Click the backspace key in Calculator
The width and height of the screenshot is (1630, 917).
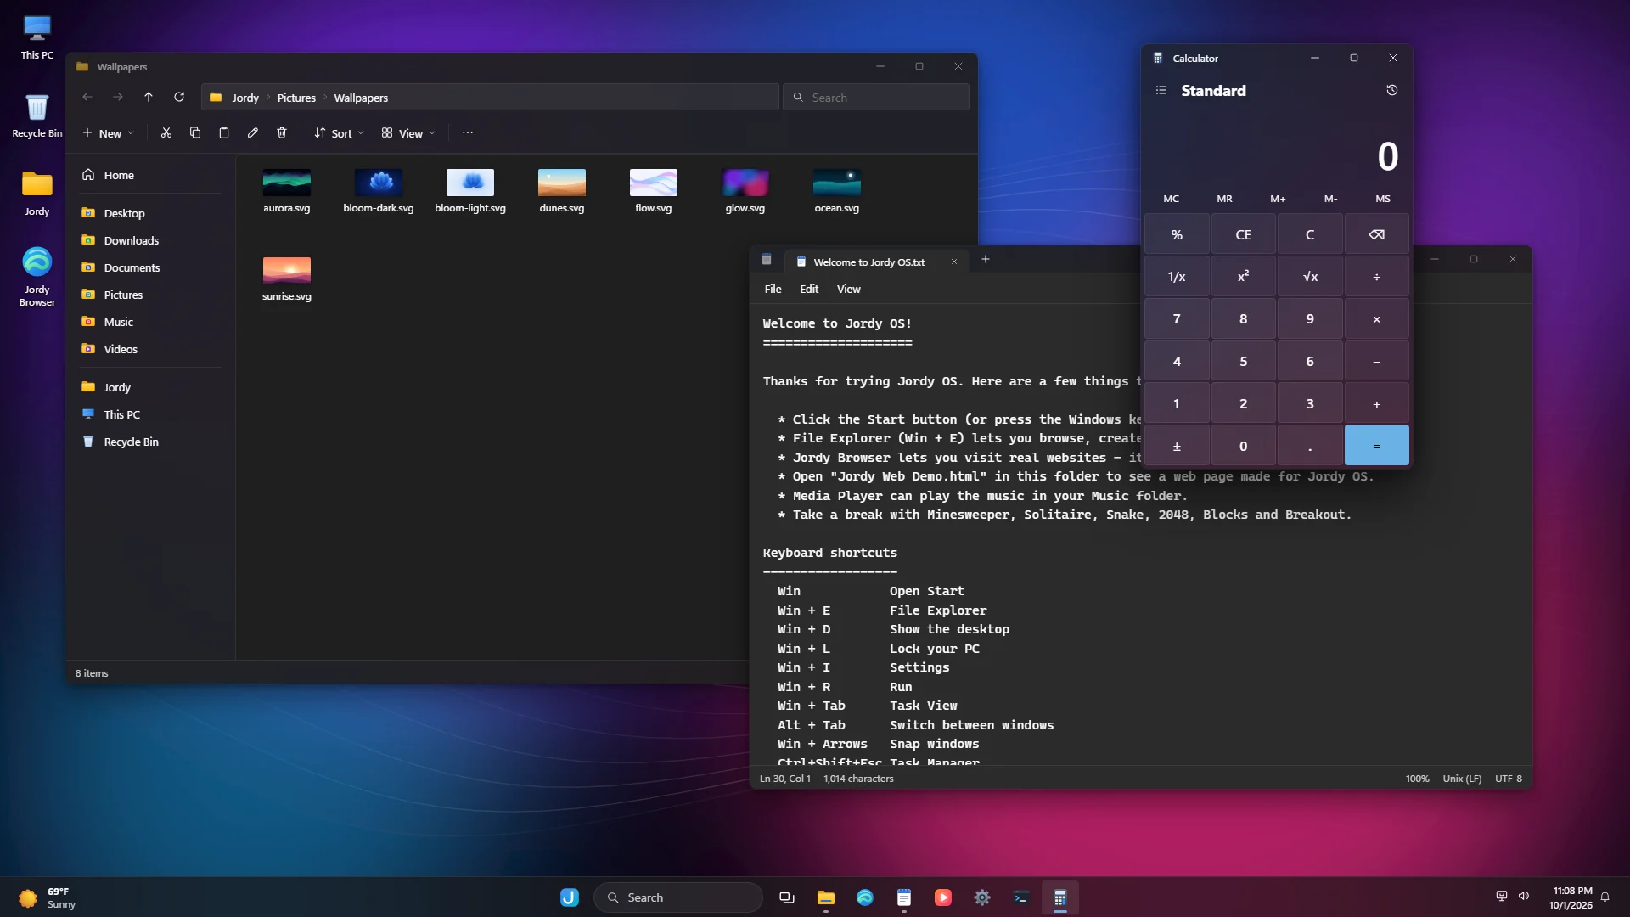coord(1377,234)
